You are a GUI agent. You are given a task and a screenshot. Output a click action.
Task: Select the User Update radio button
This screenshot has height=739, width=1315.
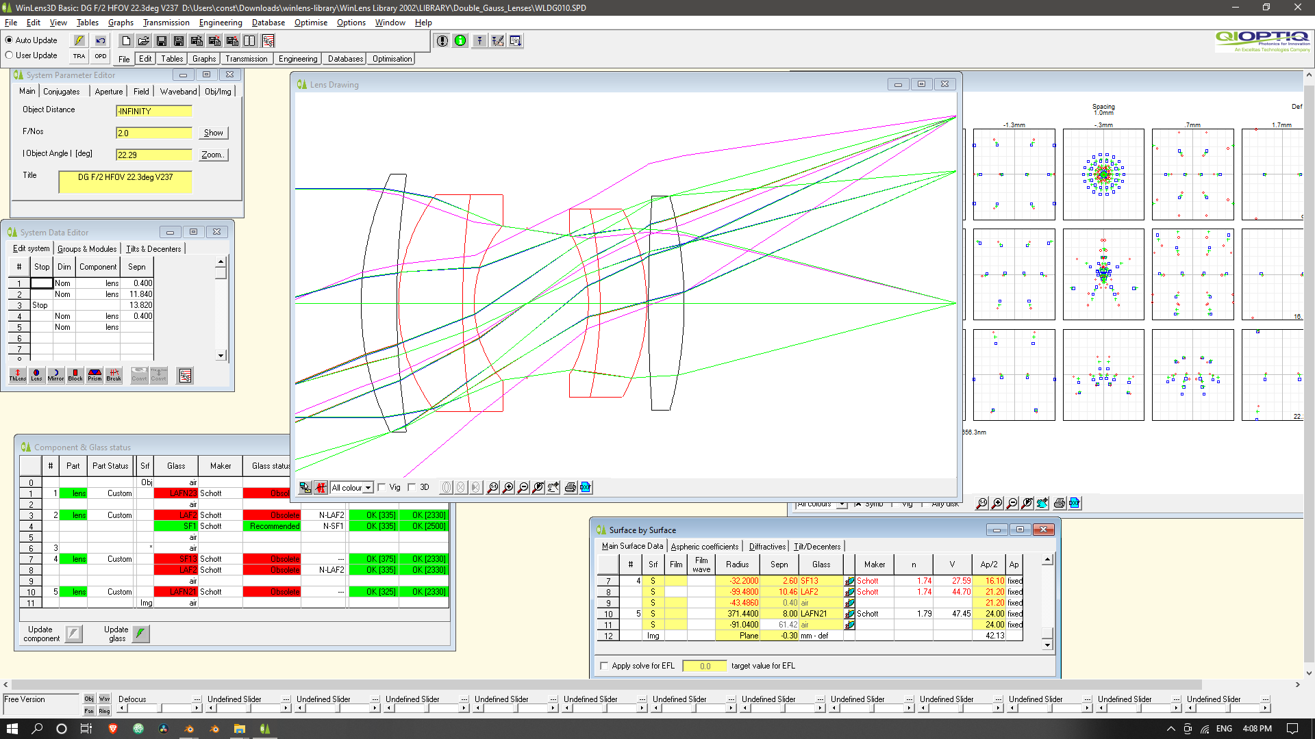tap(10, 55)
